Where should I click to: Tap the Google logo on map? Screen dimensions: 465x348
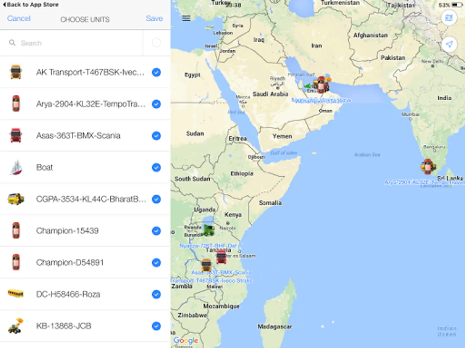[x=186, y=341]
